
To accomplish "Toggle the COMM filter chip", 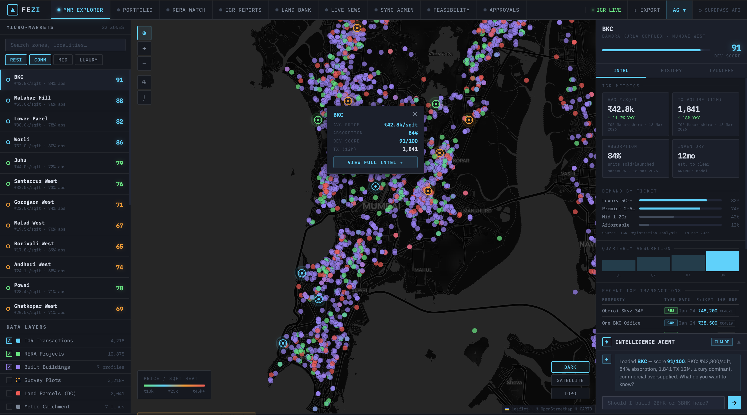I will point(40,60).
